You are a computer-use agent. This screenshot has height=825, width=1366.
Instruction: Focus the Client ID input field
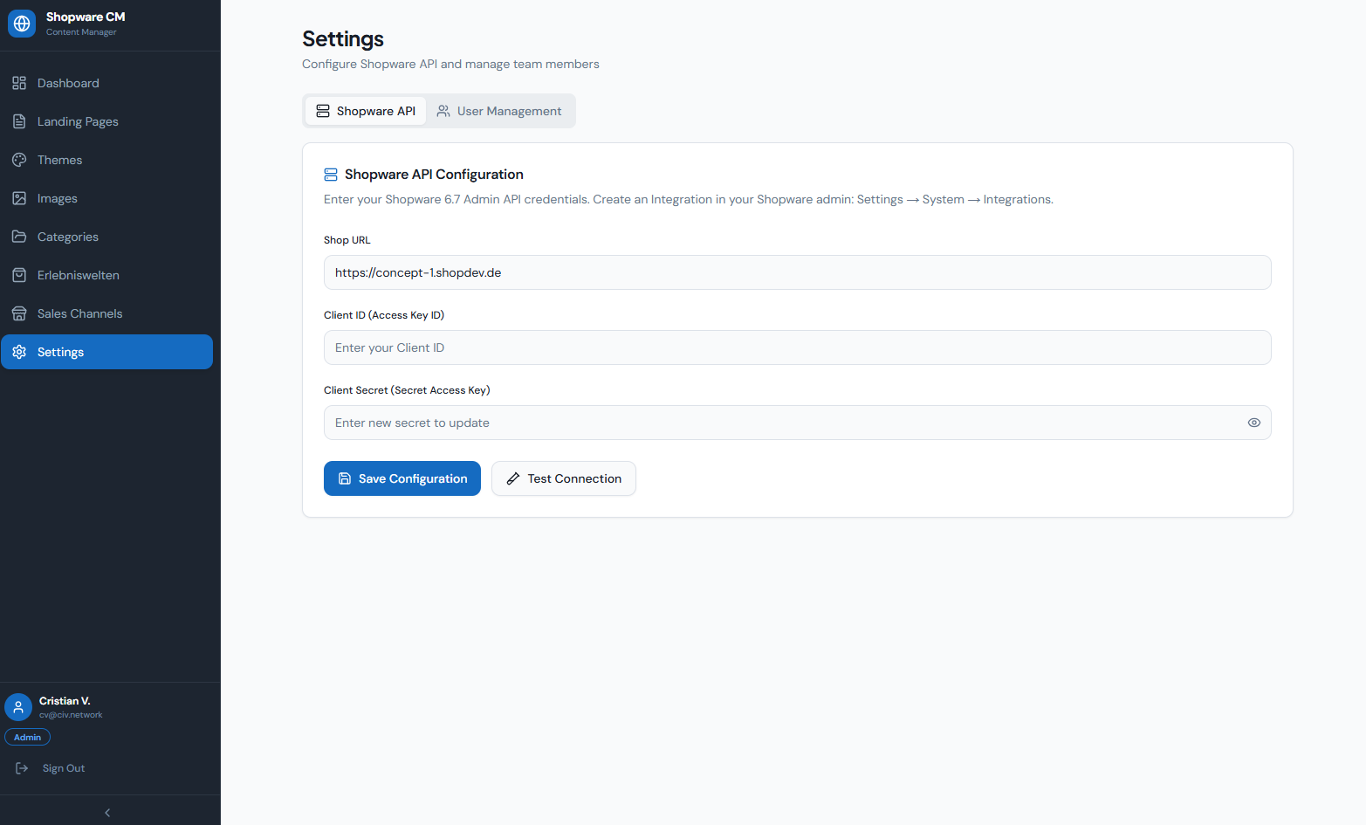point(797,347)
